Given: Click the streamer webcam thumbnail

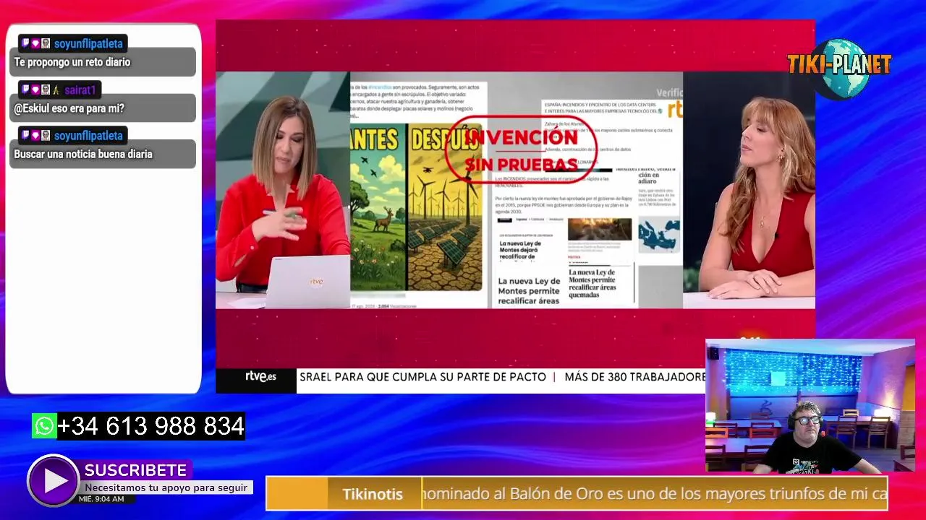Looking at the screenshot, I should [x=810, y=406].
